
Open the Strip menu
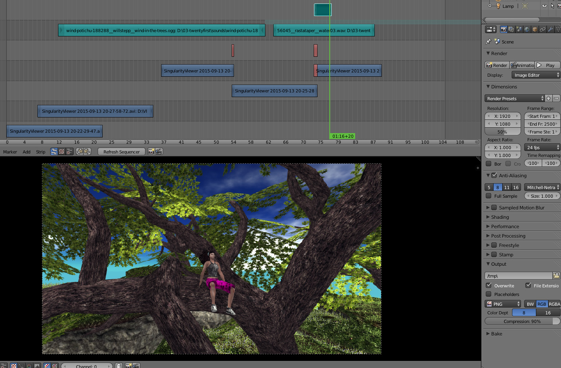point(41,152)
